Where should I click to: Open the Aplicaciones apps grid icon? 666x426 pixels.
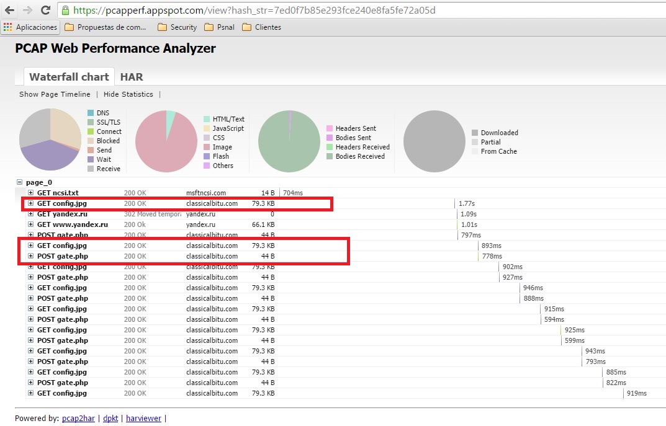click(7, 27)
